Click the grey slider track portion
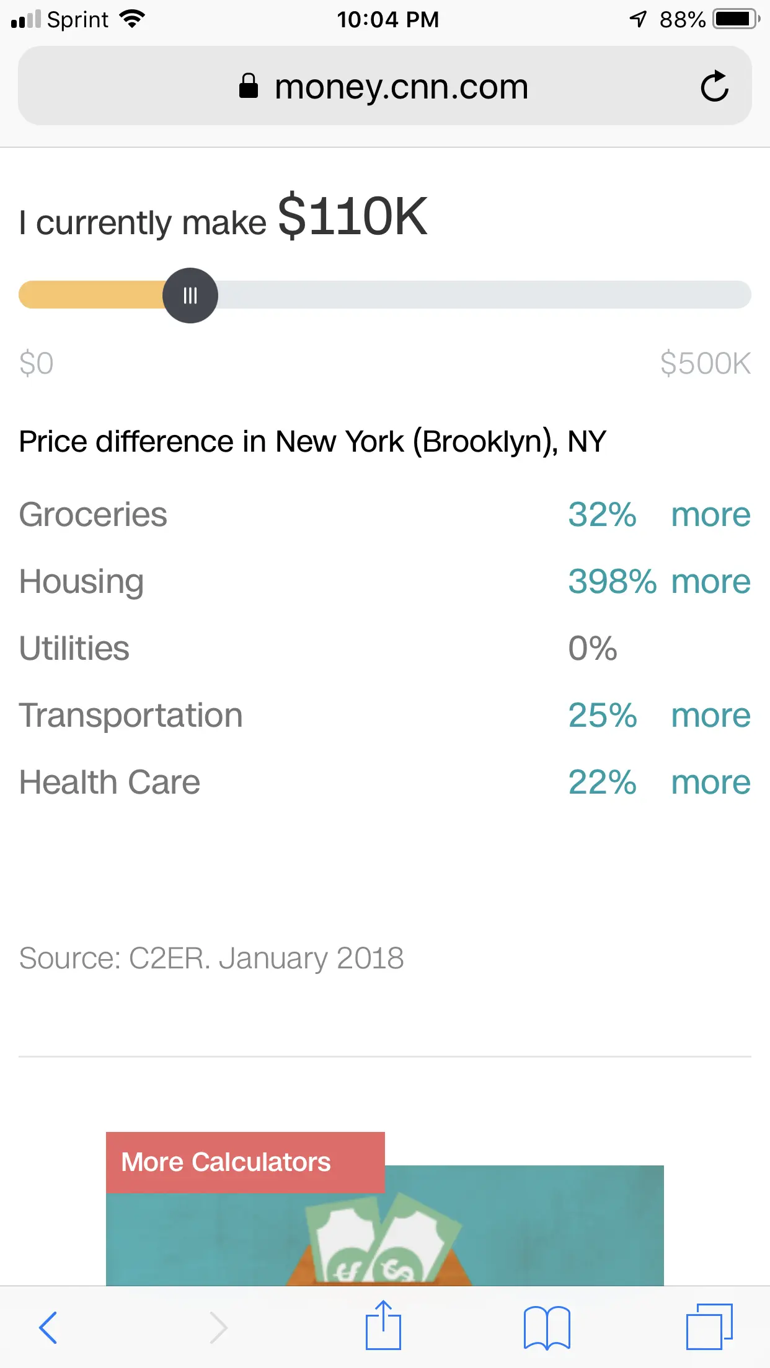Screen dimensions: 770x1368 (x=484, y=295)
